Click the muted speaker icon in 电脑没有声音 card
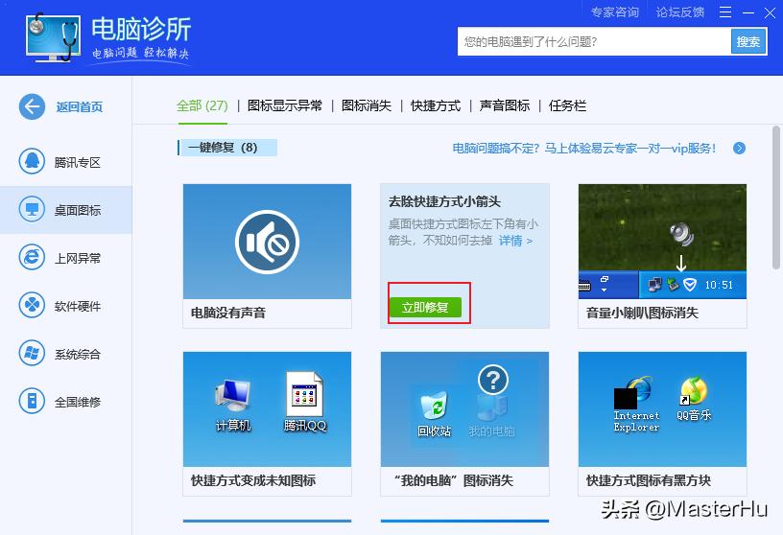The height and width of the screenshot is (535, 783). [x=267, y=242]
